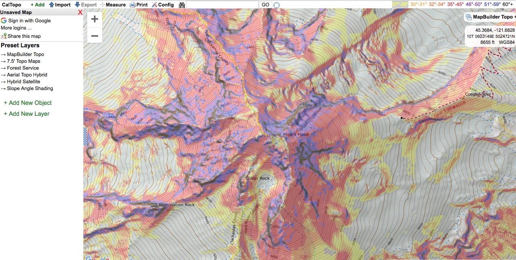Screen dimensions: 516x260
Task: Open More logins options
Action: [x=16, y=28]
